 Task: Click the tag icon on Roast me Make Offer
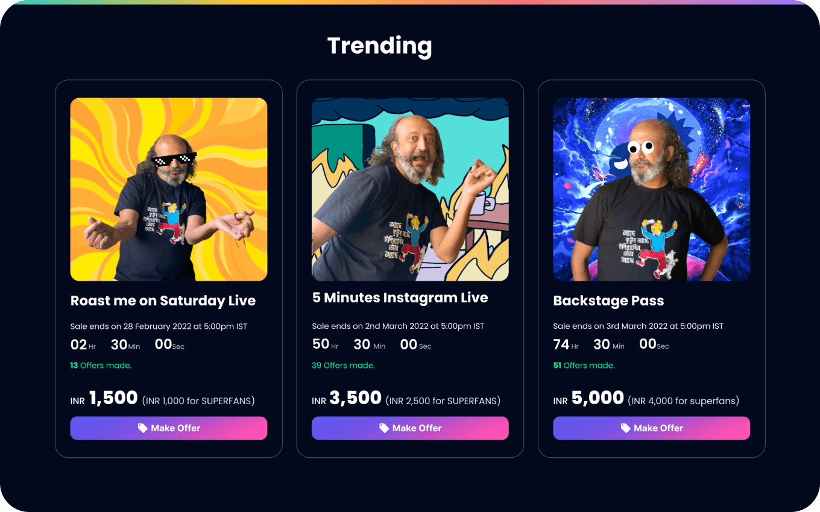click(x=142, y=428)
